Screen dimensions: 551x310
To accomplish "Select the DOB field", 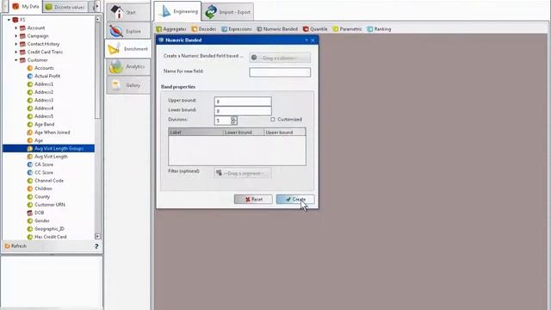I will tap(39, 213).
